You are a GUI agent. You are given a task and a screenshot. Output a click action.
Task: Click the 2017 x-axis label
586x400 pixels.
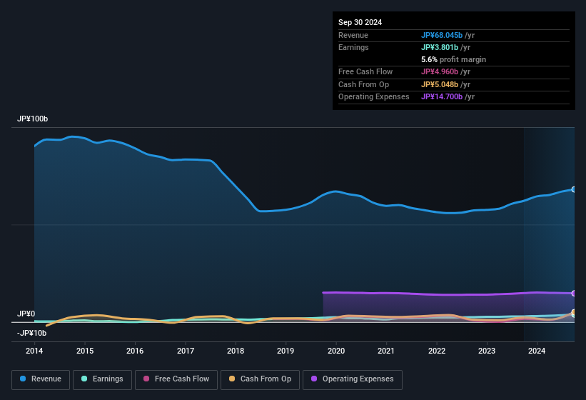pyautogui.click(x=186, y=351)
